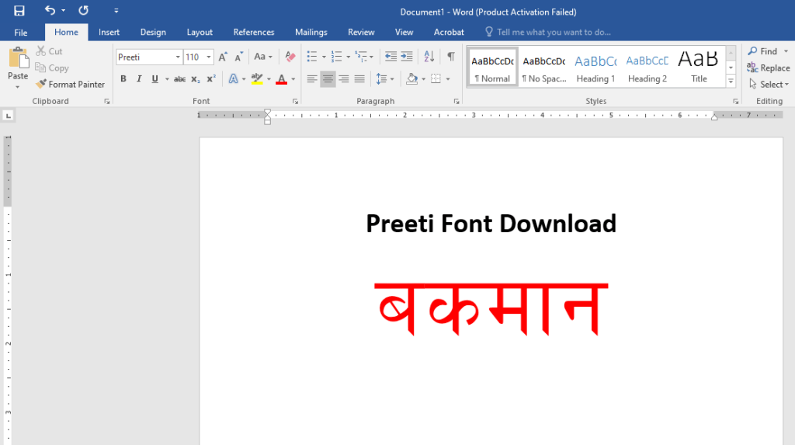Click Text Effects and Typography icon

click(x=233, y=78)
